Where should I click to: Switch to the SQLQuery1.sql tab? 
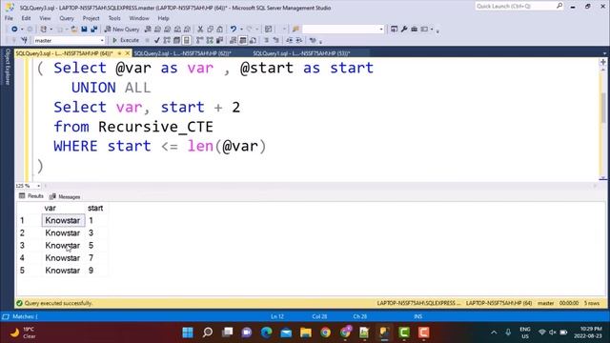301,53
